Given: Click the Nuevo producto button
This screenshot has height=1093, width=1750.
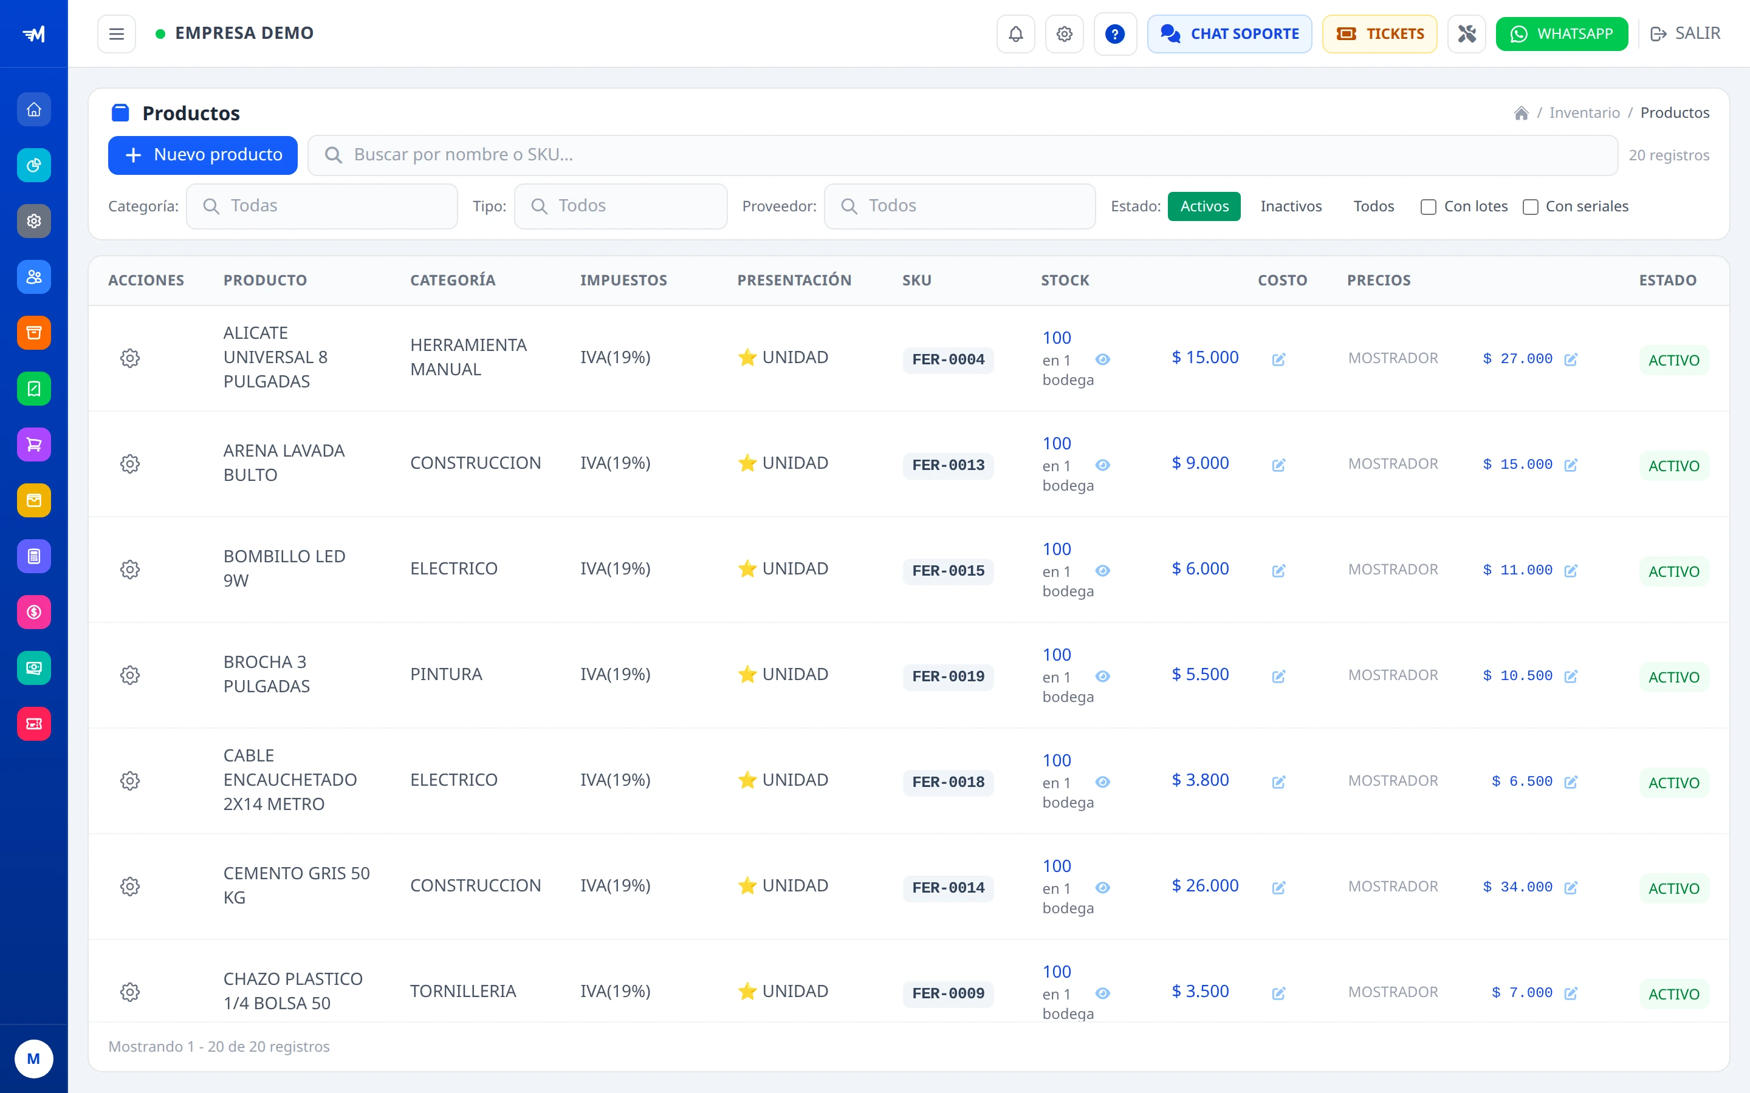Looking at the screenshot, I should pyautogui.click(x=202, y=155).
